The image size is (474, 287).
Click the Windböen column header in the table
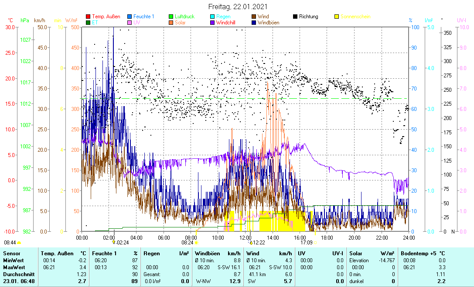point(206,253)
